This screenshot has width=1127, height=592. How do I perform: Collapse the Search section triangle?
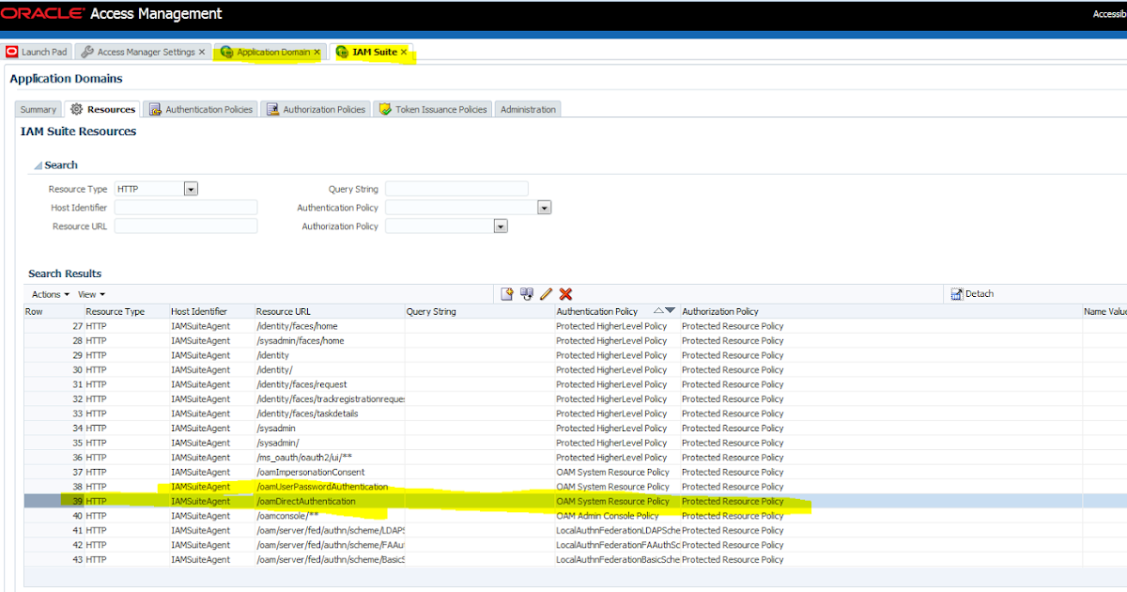[38, 166]
